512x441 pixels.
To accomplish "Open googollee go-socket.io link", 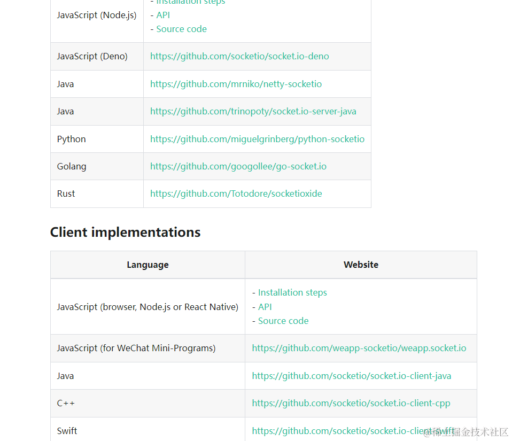I will click(x=238, y=166).
